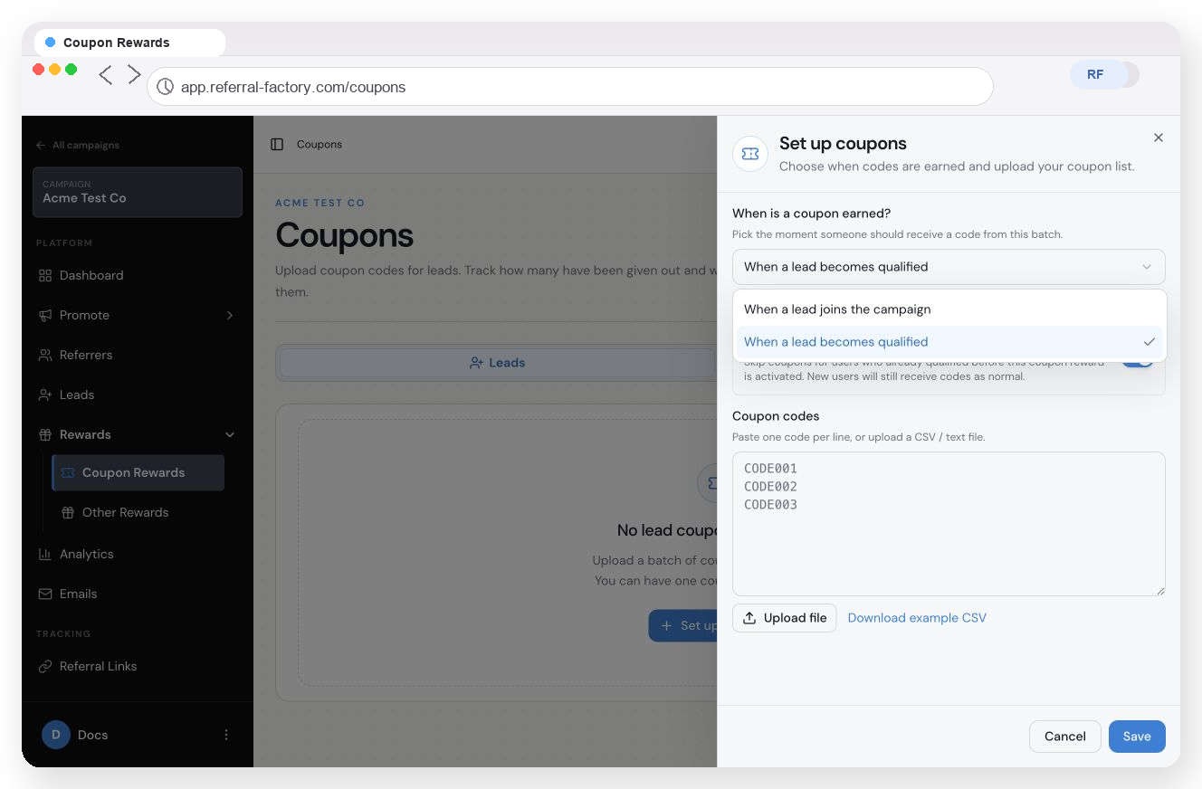The height and width of the screenshot is (789, 1202).
Task: Click the Analytics sidebar item
Action: click(x=138, y=554)
